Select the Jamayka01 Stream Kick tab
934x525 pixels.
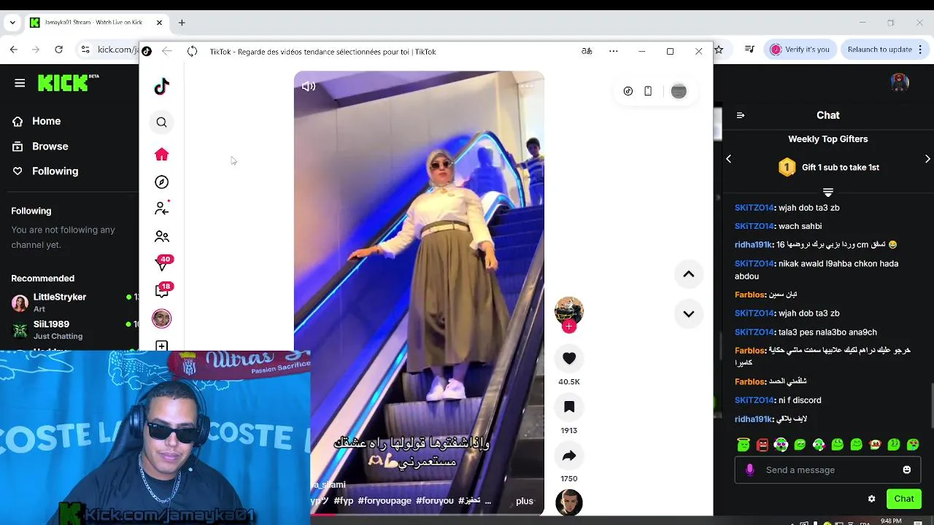pyautogui.click(x=96, y=23)
